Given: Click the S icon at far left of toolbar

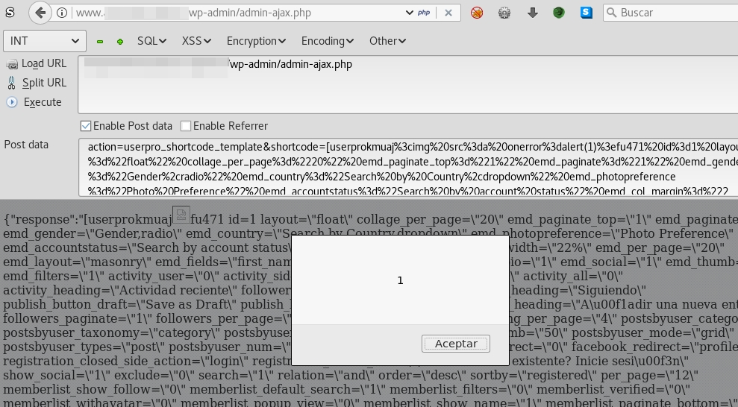Looking at the screenshot, I should tap(10, 13).
